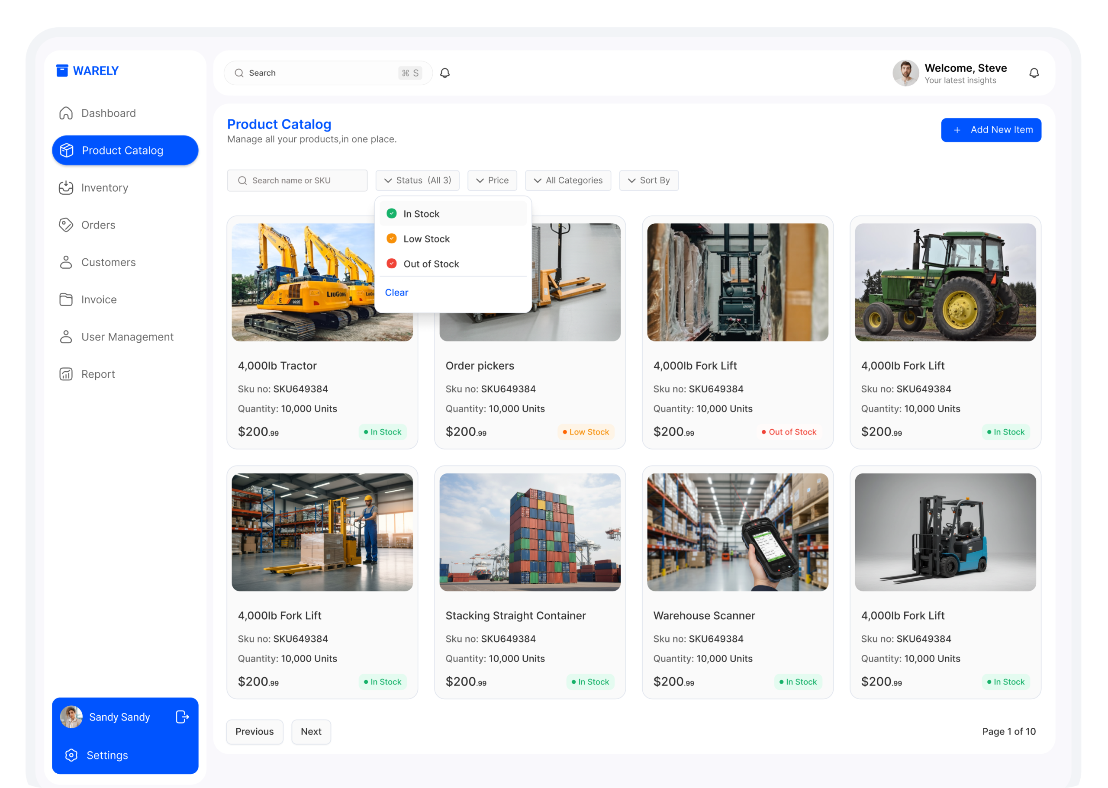Go to the Next page
1108x788 pixels.
(x=311, y=731)
